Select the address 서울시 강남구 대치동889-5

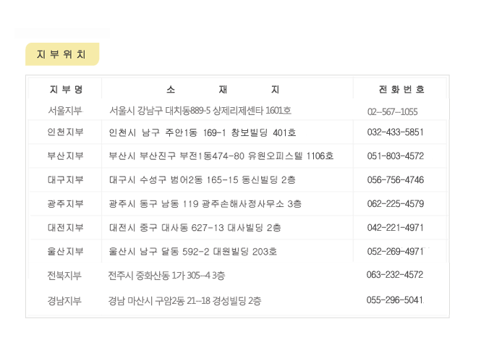[x=160, y=111]
